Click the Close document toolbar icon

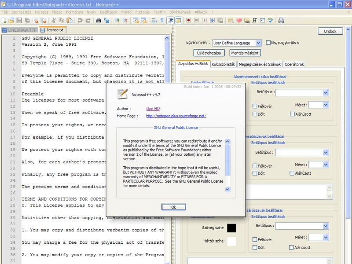pyautogui.click(x=36, y=21)
